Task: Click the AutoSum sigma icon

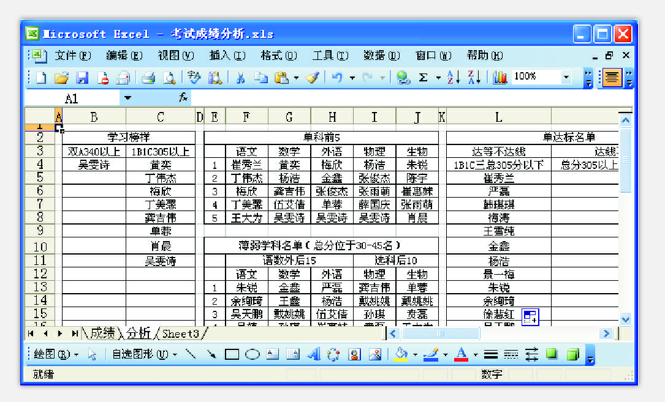Action: [423, 78]
